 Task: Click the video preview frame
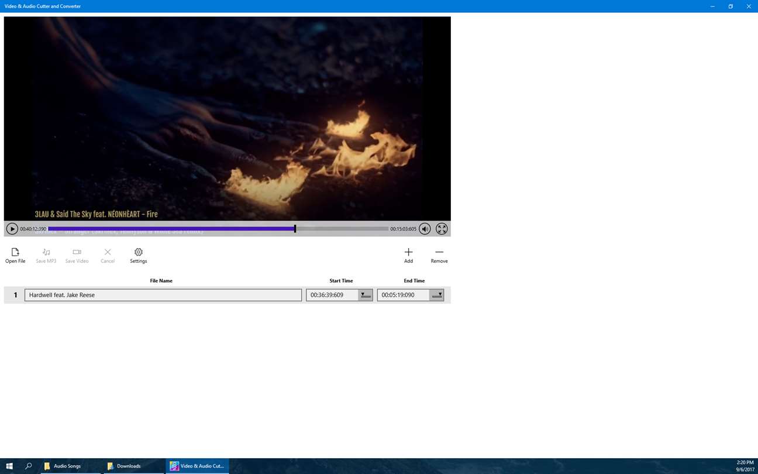point(227,118)
